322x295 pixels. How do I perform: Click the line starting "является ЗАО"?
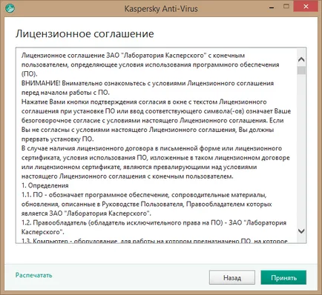click(86, 213)
